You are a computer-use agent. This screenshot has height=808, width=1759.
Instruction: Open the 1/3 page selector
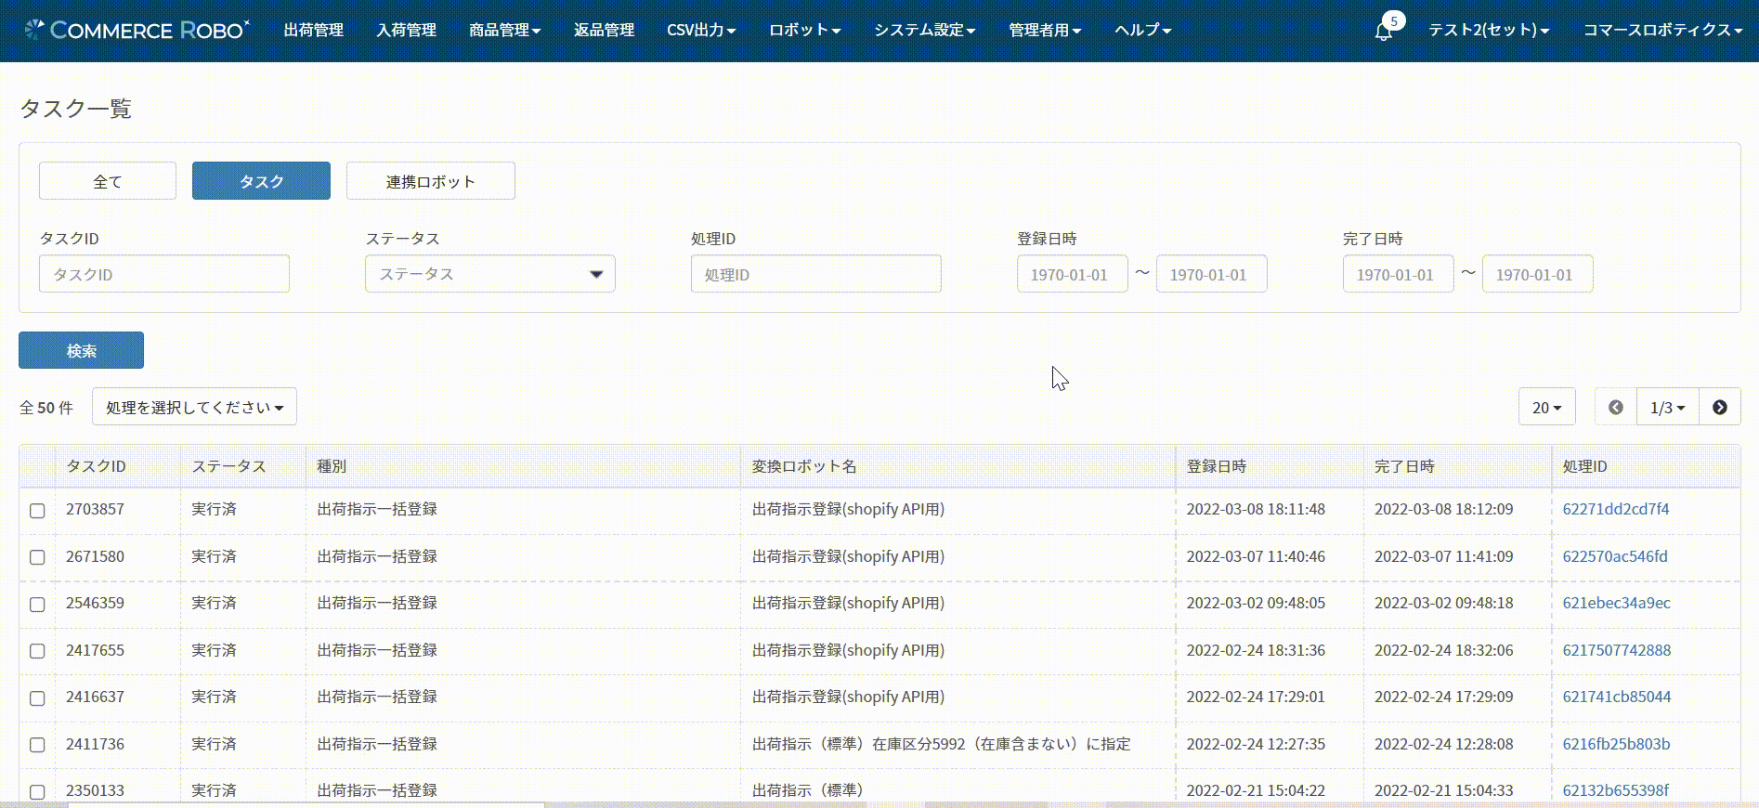click(x=1668, y=407)
